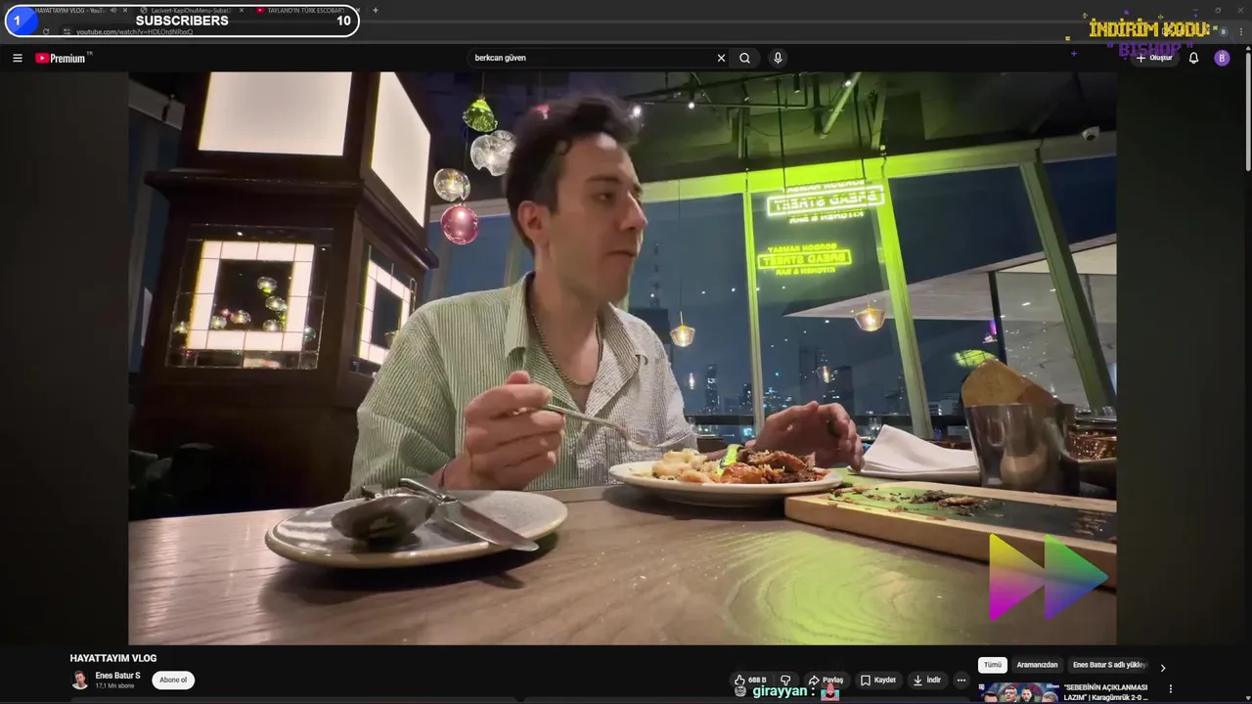Screen dimensions: 1252x704
Task: Switch to the Lacivert-KapiOnuMenu browser tab
Action: click(189, 10)
